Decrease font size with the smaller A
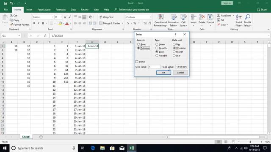The width and height of the screenshot is (271, 152). [69, 17]
